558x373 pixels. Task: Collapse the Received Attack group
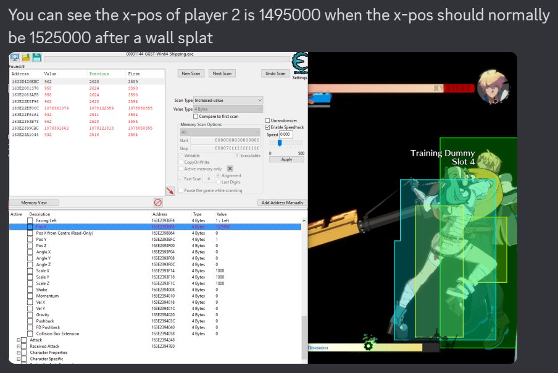(19, 346)
